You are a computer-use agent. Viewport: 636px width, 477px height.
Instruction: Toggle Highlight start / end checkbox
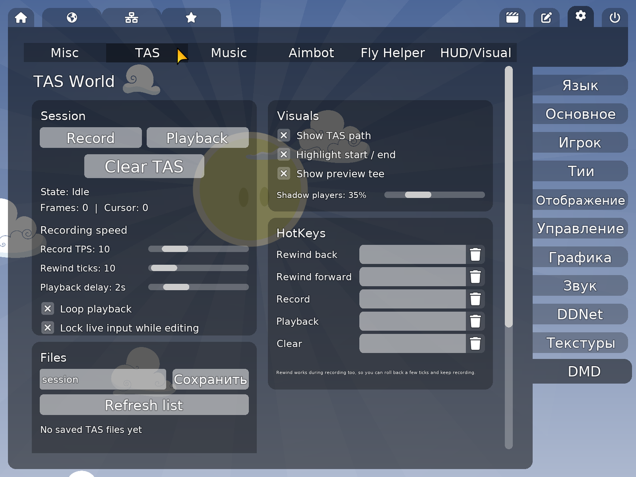284,155
